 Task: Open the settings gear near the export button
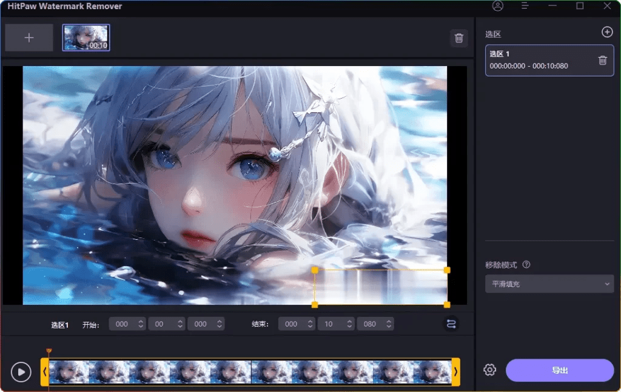[489, 370]
